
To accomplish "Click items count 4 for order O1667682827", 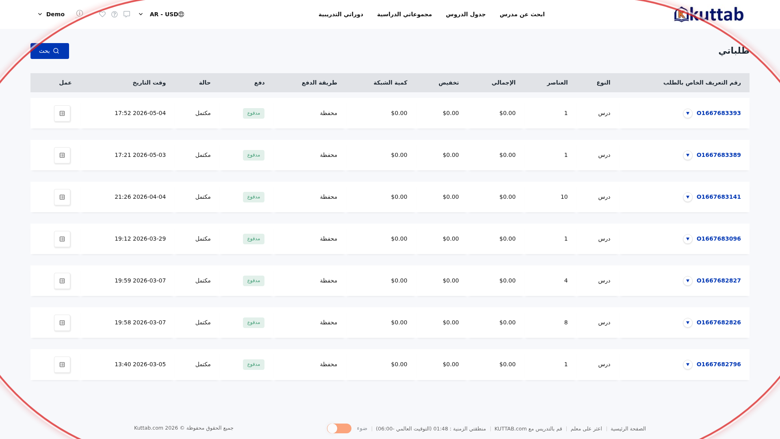I will (566, 280).
